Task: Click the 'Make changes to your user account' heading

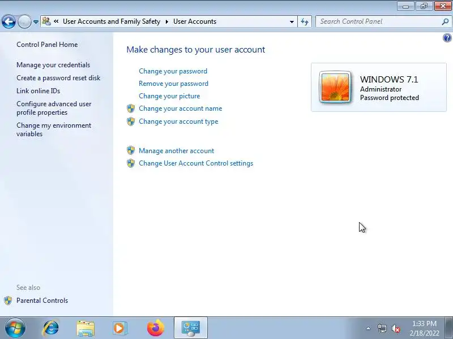Action: (x=195, y=50)
